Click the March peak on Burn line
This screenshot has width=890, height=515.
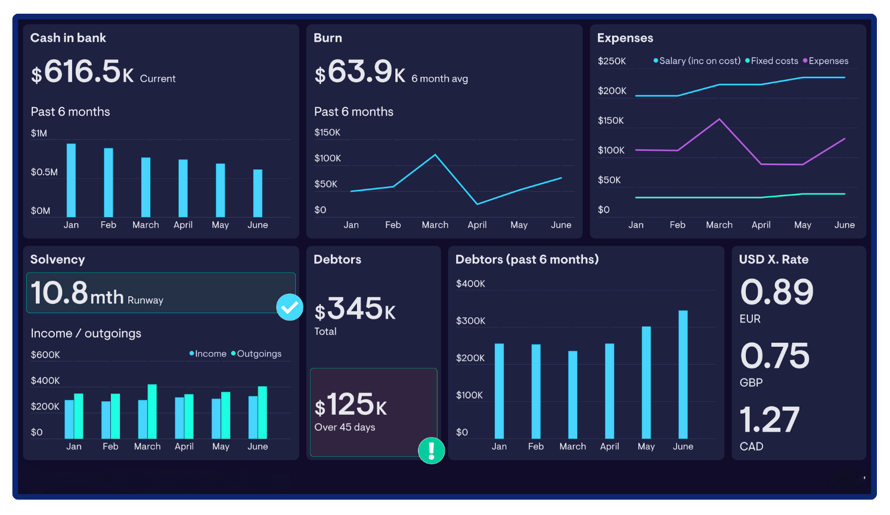coord(435,155)
